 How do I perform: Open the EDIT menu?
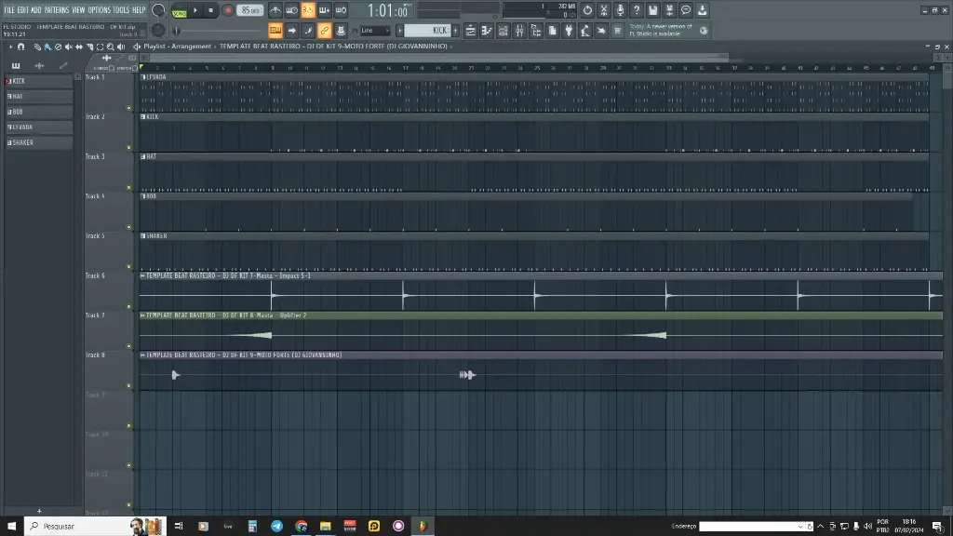[x=22, y=9]
